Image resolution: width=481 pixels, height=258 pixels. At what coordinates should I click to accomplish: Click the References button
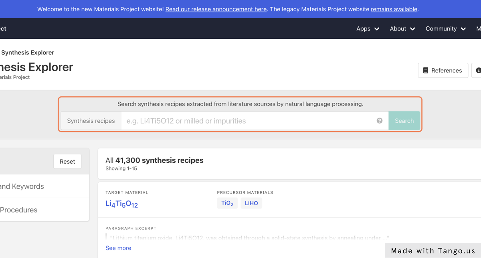(443, 70)
